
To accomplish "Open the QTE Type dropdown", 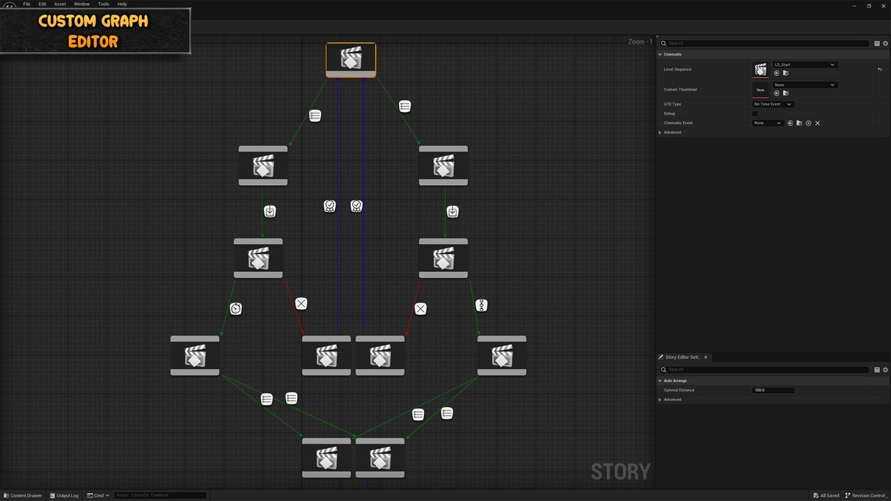I will 773,104.
